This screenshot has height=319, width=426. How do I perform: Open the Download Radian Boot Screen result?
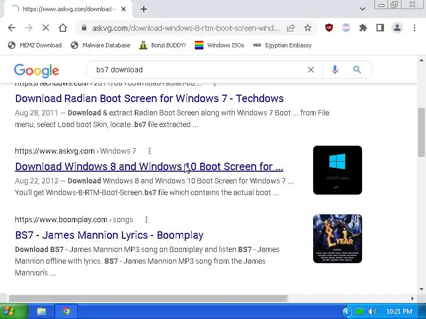(150, 98)
